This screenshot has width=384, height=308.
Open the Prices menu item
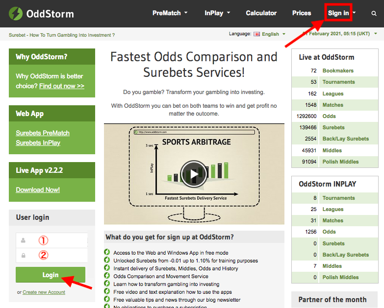click(x=302, y=13)
